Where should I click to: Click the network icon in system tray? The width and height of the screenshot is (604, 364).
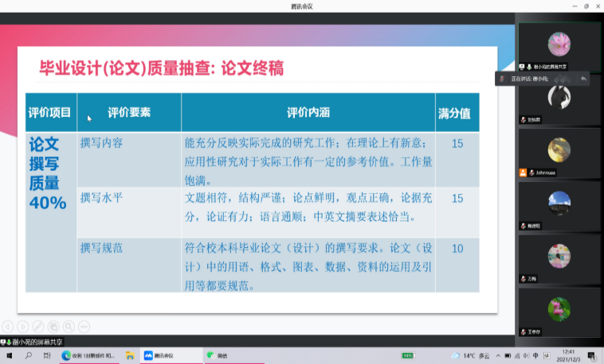[x=516, y=355]
